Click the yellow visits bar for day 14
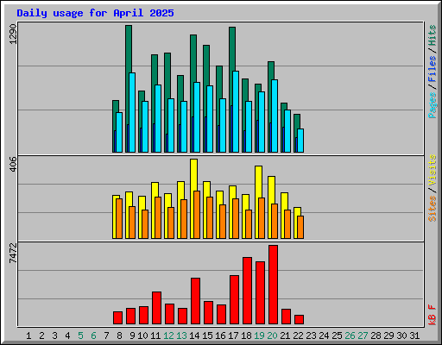The image size is (442, 345). (193, 174)
